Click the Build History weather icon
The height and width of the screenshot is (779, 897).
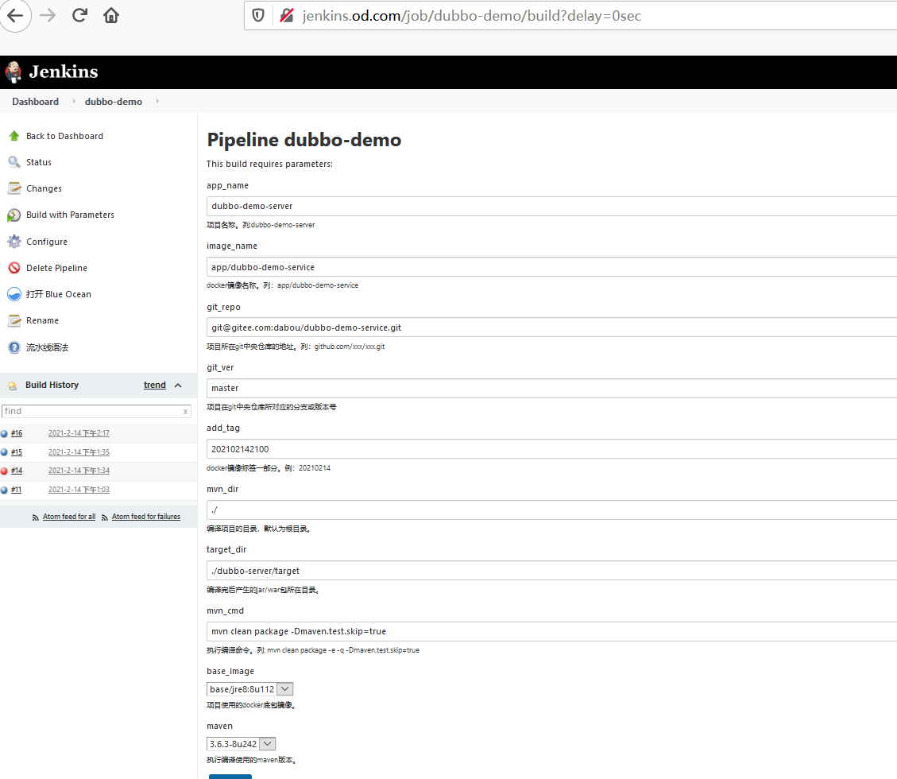[x=13, y=386]
